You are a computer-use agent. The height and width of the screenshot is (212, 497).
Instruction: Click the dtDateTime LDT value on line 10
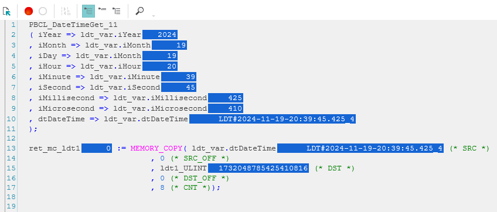point(273,119)
